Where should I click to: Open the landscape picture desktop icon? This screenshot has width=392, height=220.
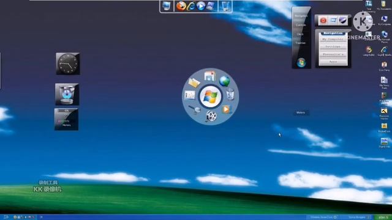click(385, 143)
